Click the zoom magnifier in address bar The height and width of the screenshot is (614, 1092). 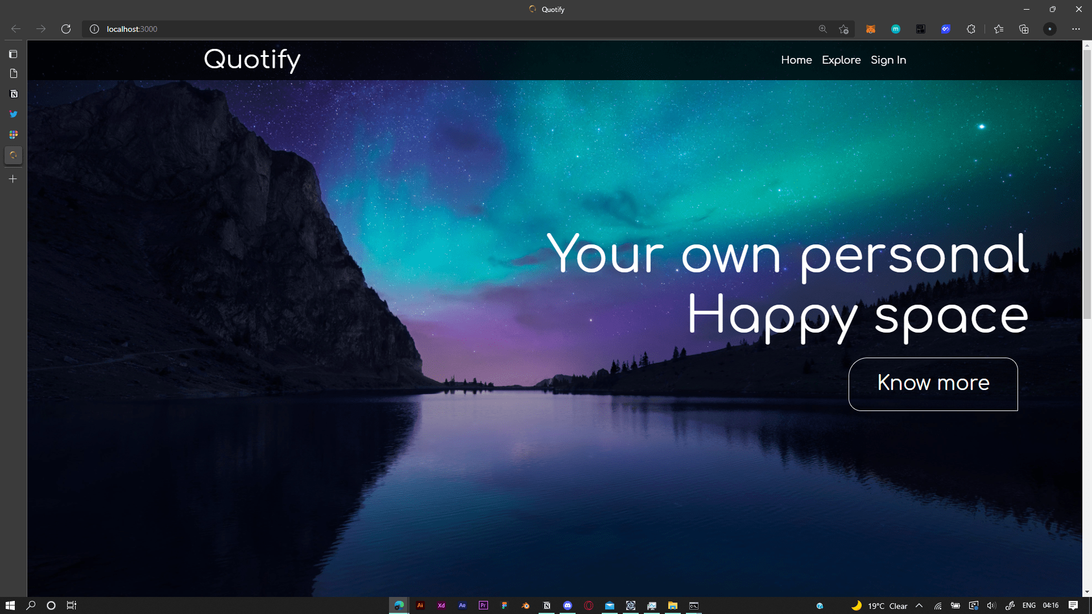point(822,29)
